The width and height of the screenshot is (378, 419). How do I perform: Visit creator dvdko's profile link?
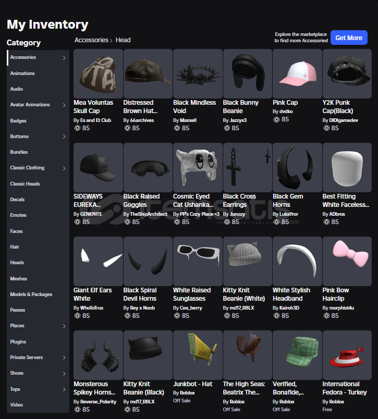(286, 112)
